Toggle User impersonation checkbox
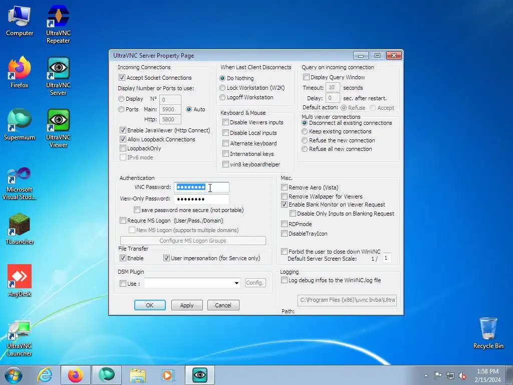The height and width of the screenshot is (385, 513). coord(166,258)
